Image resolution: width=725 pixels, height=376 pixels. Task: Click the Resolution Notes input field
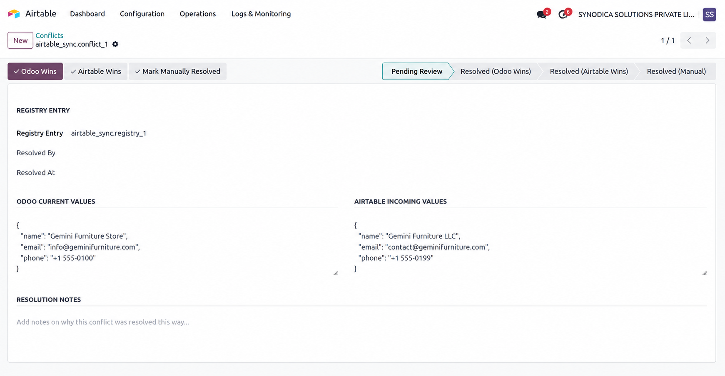tap(361, 322)
